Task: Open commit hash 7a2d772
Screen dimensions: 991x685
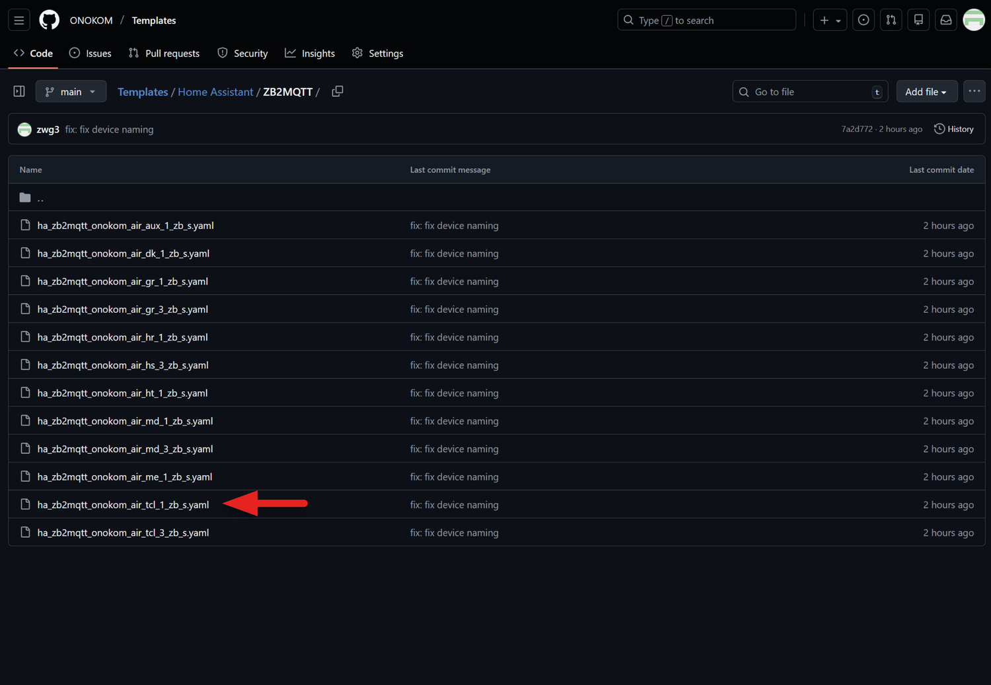Action: point(857,129)
